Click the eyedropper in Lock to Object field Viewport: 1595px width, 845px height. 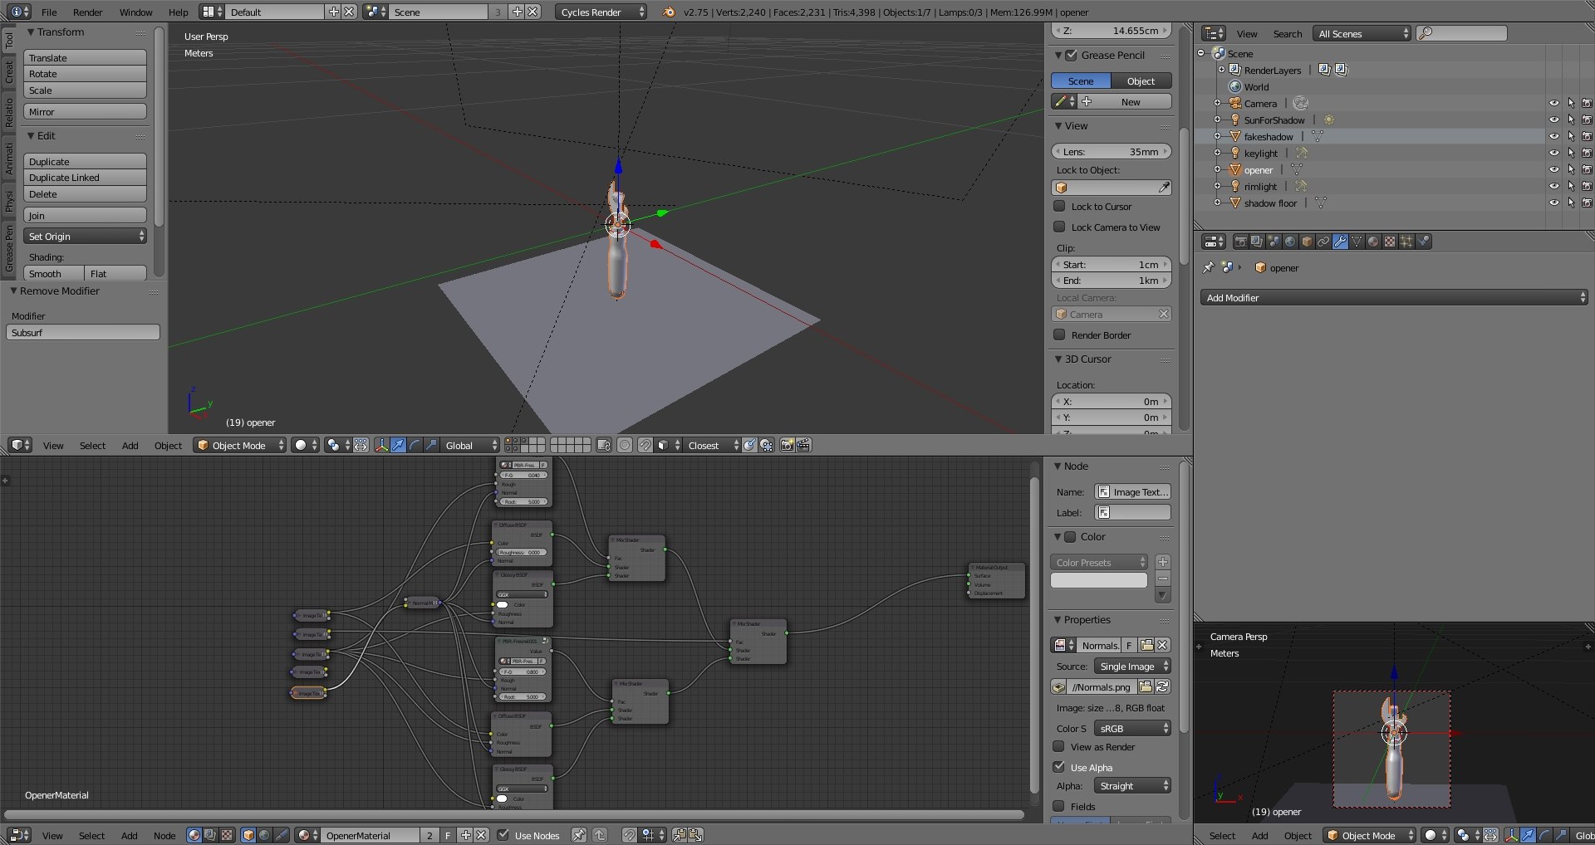pyautogui.click(x=1164, y=188)
